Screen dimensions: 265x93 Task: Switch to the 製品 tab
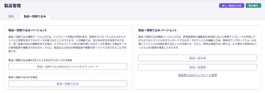pos(11,16)
